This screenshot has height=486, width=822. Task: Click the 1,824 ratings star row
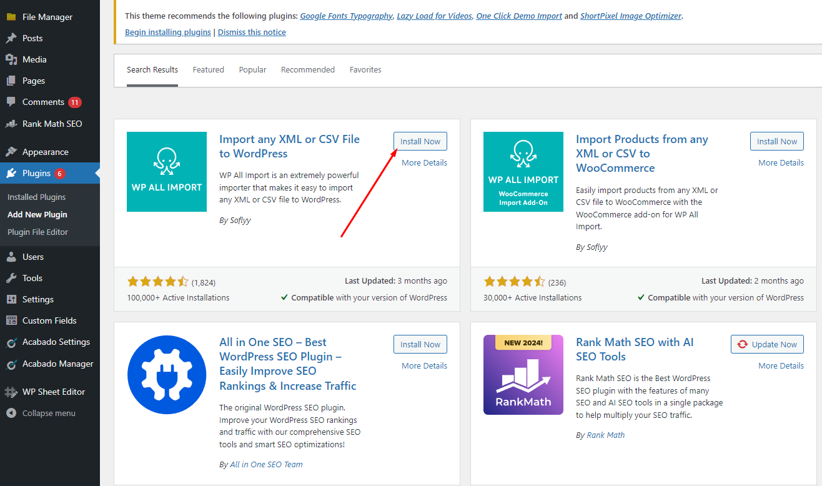tap(157, 282)
